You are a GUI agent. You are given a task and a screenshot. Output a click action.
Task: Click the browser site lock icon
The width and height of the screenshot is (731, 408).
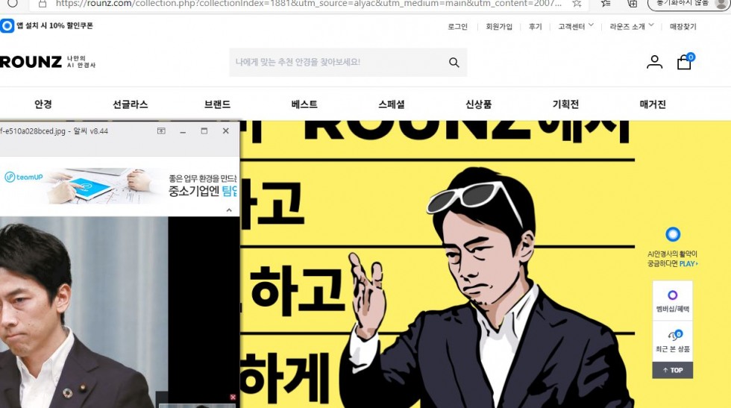point(43,4)
